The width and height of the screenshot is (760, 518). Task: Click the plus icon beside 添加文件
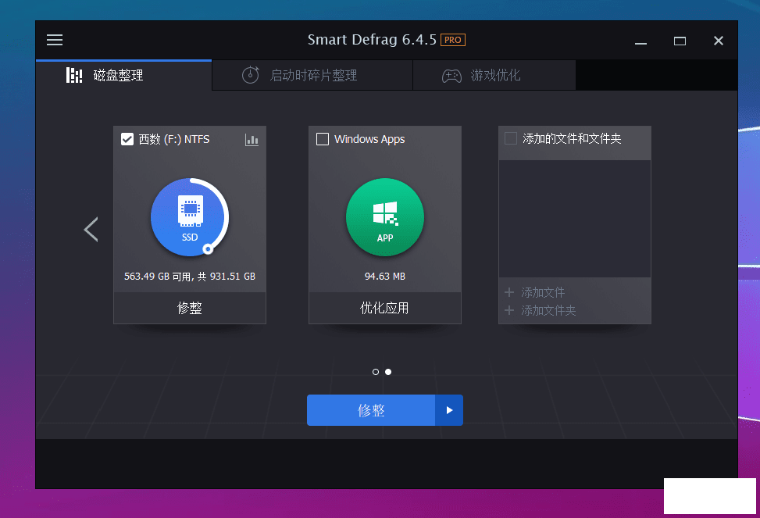click(509, 293)
